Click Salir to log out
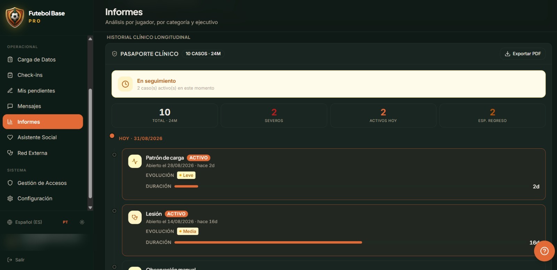The image size is (557, 270). (16, 260)
